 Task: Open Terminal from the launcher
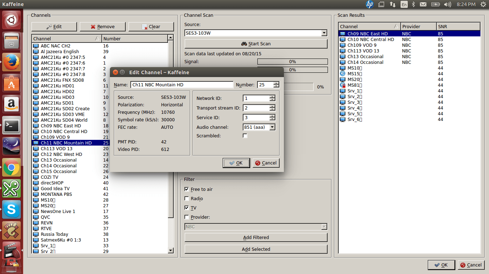[x=11, y=125]
